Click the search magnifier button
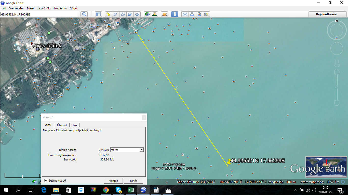 click(84, 14)
